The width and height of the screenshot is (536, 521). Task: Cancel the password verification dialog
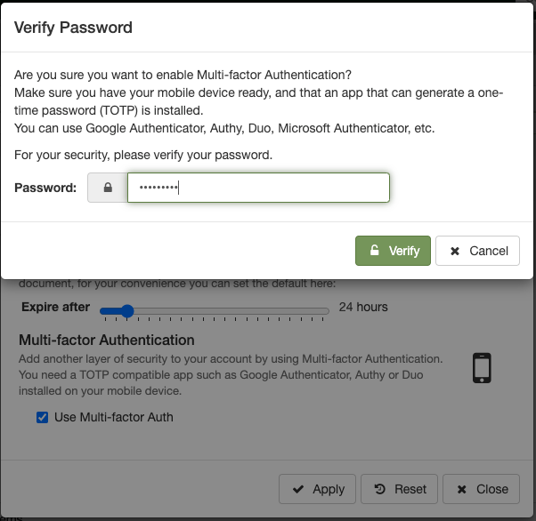(x=478, y=251)
